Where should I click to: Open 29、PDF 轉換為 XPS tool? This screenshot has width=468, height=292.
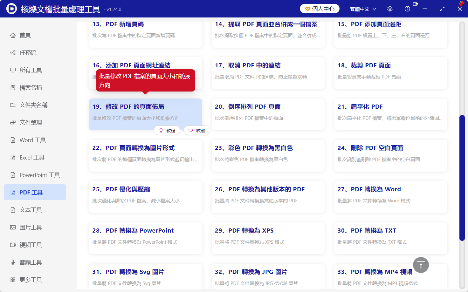268,238
